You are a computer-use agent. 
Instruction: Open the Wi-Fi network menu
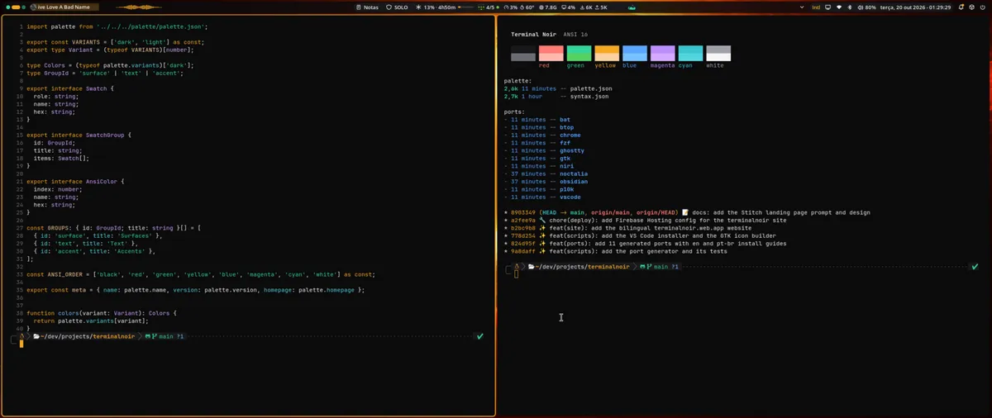coord(839,7)
